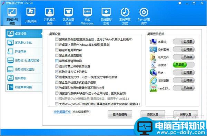Uncheck 创建快捷方式时不加后缀 checkbox
This screenshot has width=207, height=136.
[x=57, y=77]
